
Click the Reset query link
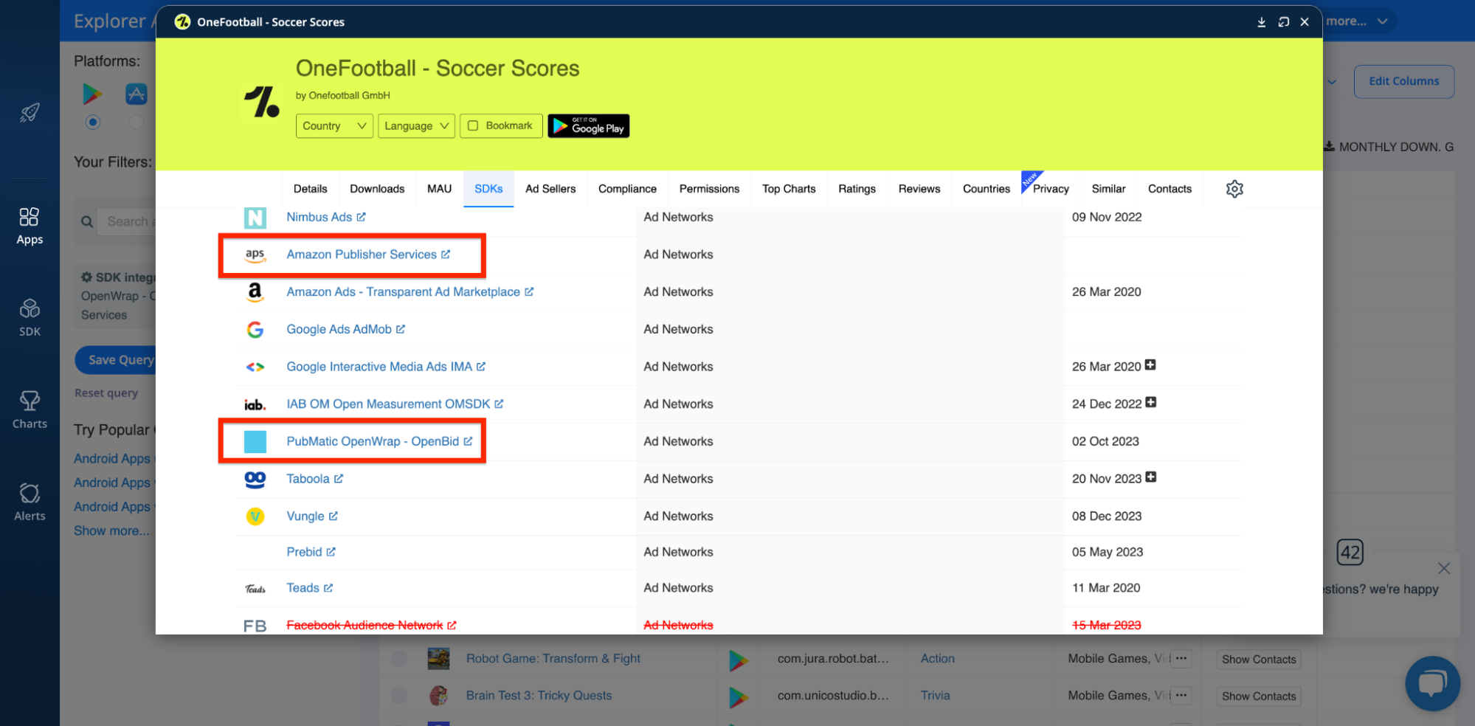pyautogui.click(x=106, y=393)
